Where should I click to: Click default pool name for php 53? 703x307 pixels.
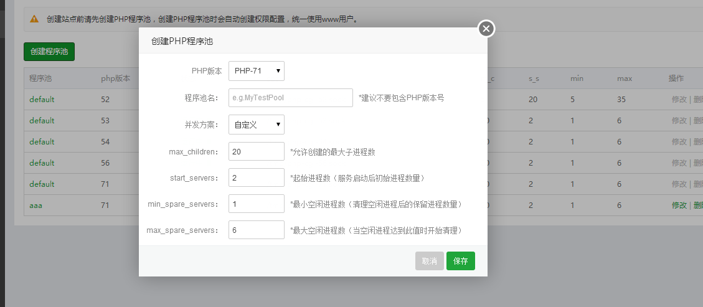tap(42, 121)
